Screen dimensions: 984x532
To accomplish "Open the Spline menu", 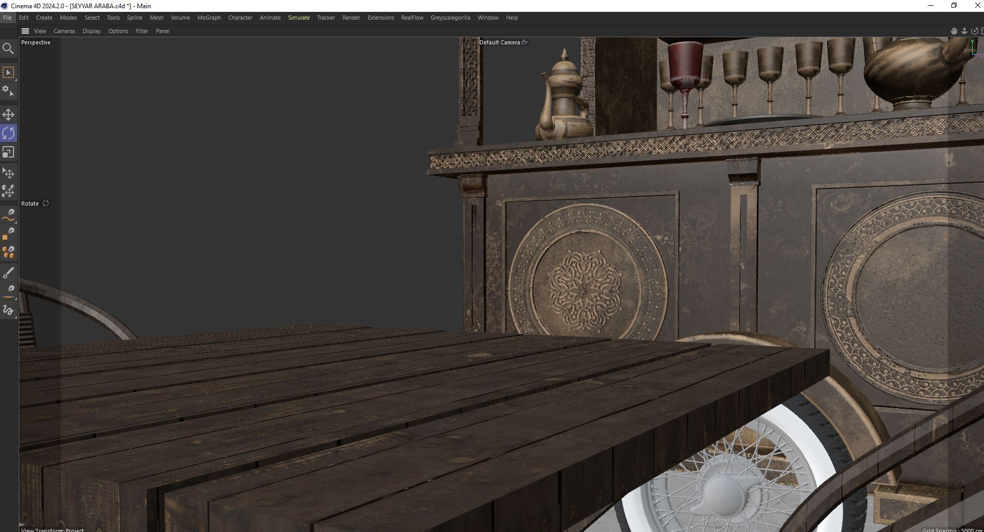I will click(134, 18).
